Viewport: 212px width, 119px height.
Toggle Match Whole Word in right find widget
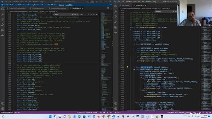click(176, 12)
